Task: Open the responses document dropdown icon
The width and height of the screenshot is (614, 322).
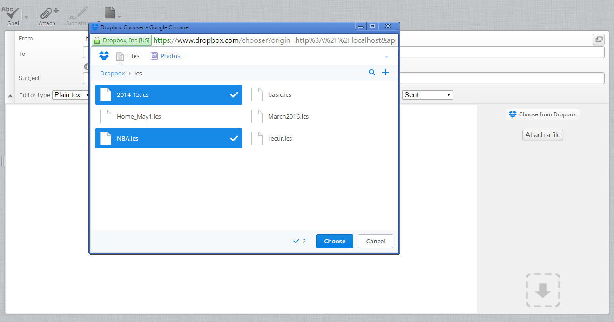Action: tap(113, 13)
